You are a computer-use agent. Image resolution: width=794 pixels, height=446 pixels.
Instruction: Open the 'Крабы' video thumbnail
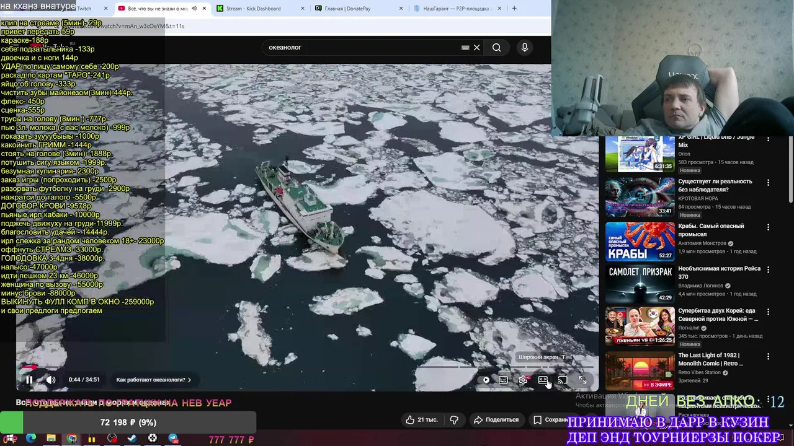tap(640, 242)
